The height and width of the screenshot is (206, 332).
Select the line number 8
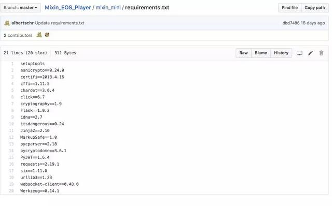(x=12, y=110)
